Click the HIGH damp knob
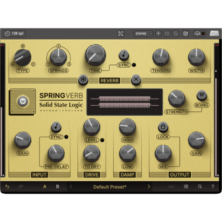Screen dimensions: 222x222 [x=127, y=127]
